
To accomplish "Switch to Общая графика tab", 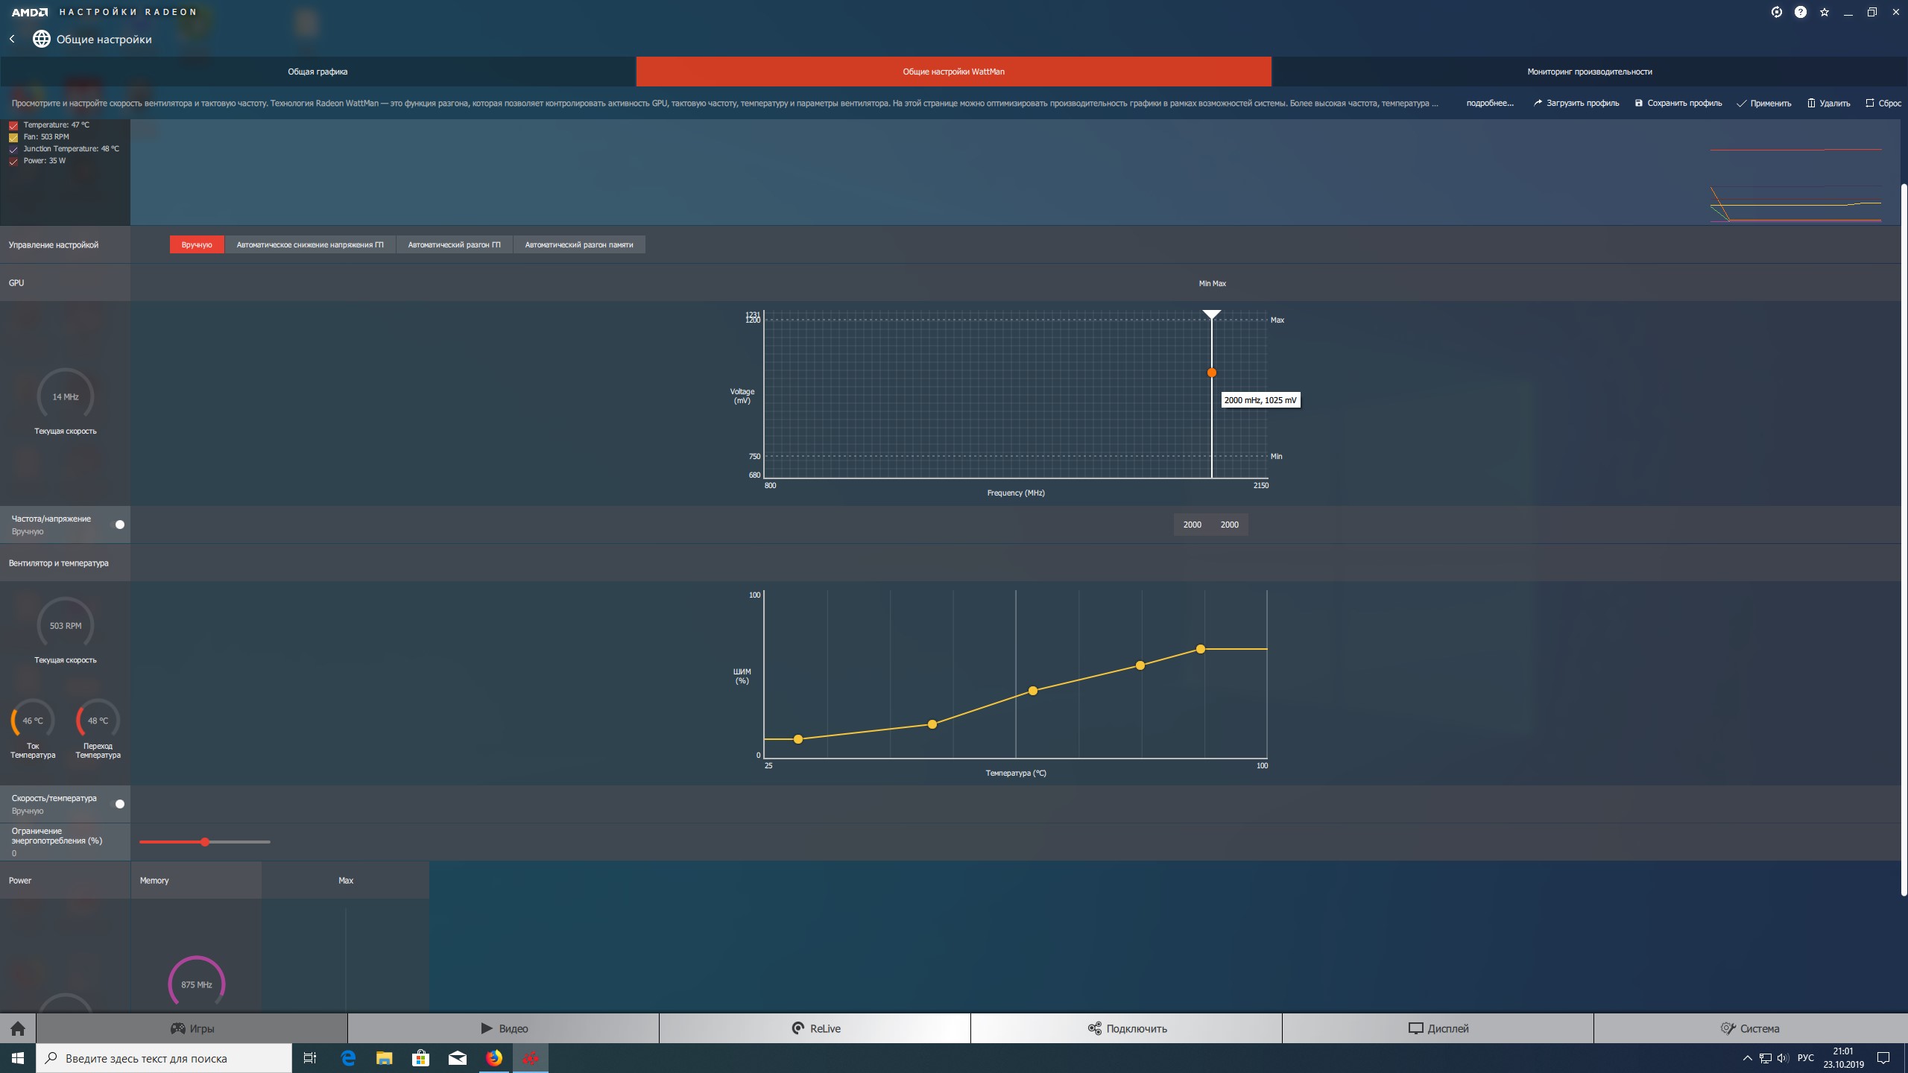I will (x=318, y=72).
